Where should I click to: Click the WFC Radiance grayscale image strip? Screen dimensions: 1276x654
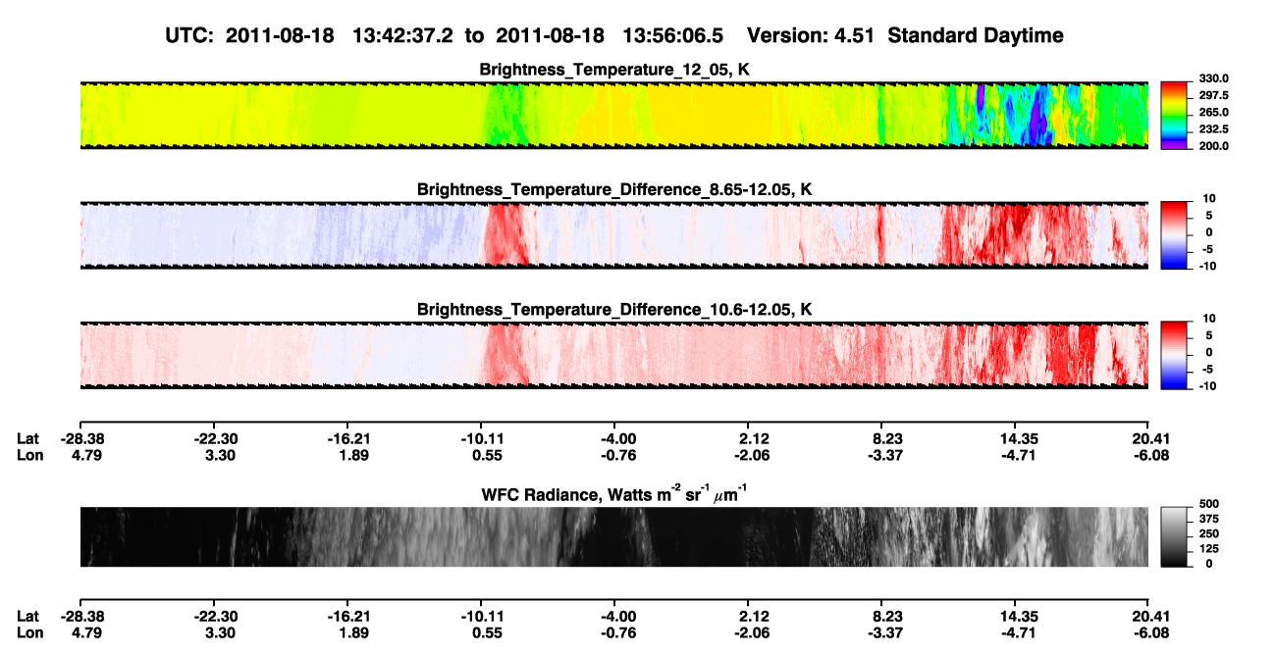(613, 536)
